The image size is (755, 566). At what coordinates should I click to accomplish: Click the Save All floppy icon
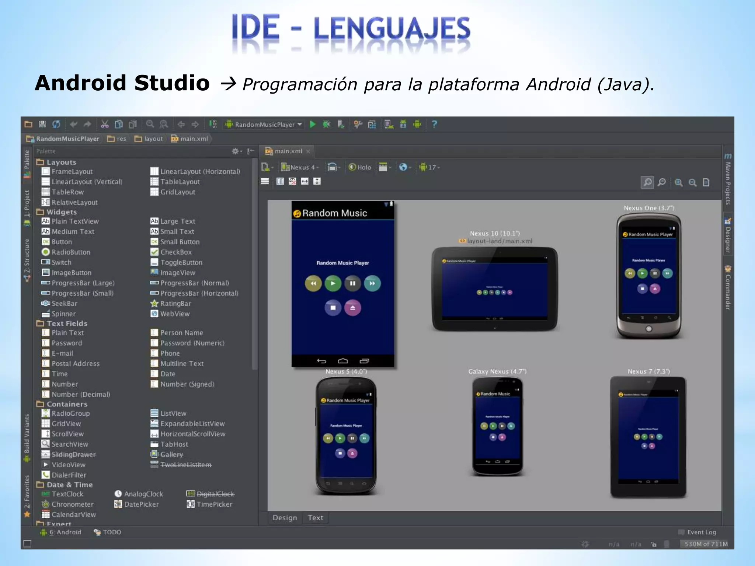point(42,124)
